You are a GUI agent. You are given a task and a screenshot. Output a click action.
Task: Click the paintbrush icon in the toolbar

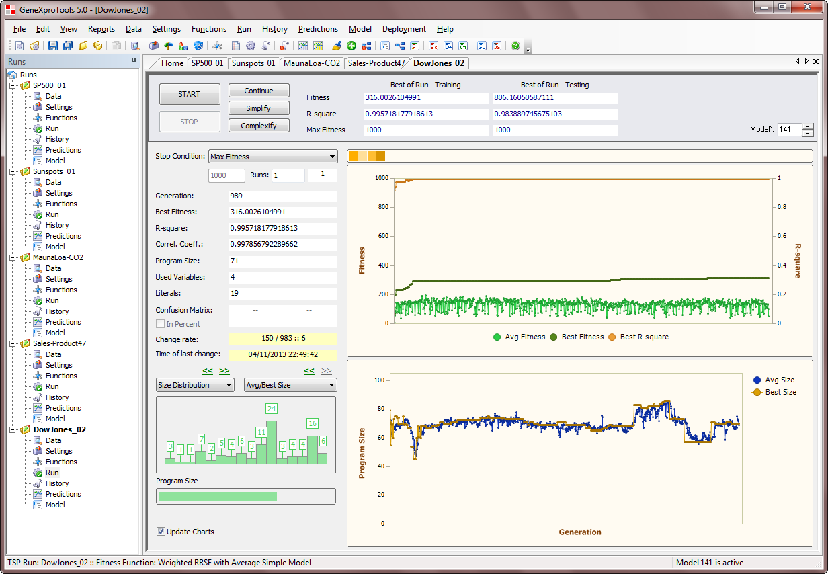coord(337,46)
